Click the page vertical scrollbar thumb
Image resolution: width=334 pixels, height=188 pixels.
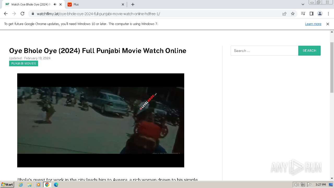[332, 67]
